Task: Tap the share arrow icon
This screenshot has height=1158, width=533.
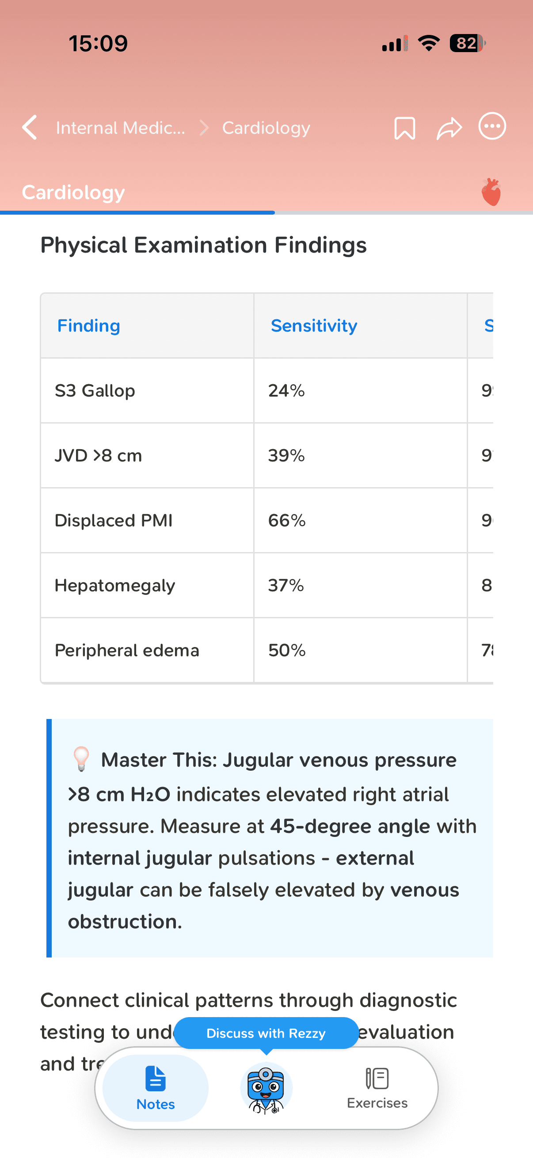Action: [x=449, y=128]
